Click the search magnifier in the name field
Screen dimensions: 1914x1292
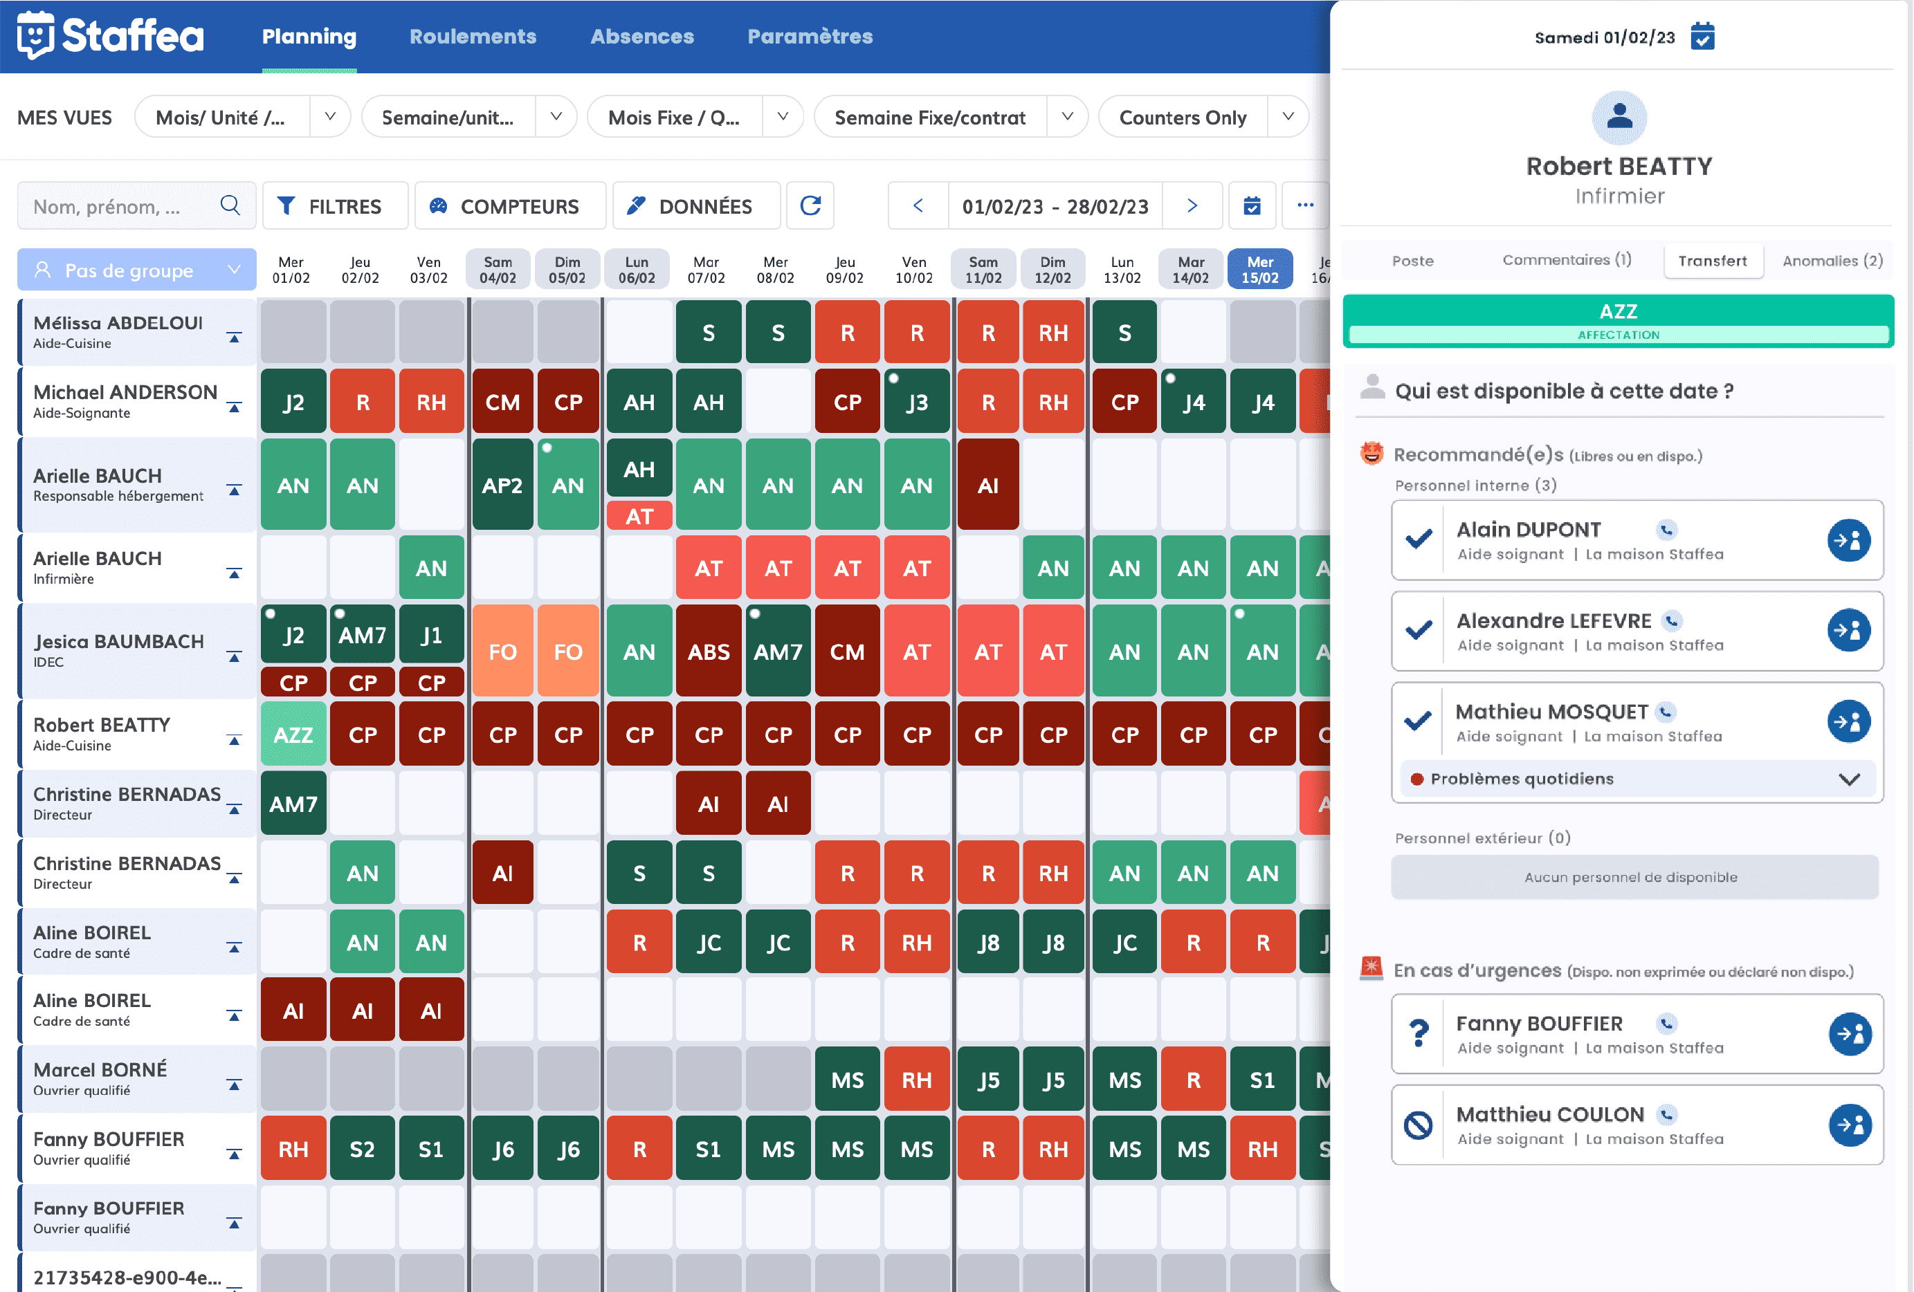click(x=230, y=206)
